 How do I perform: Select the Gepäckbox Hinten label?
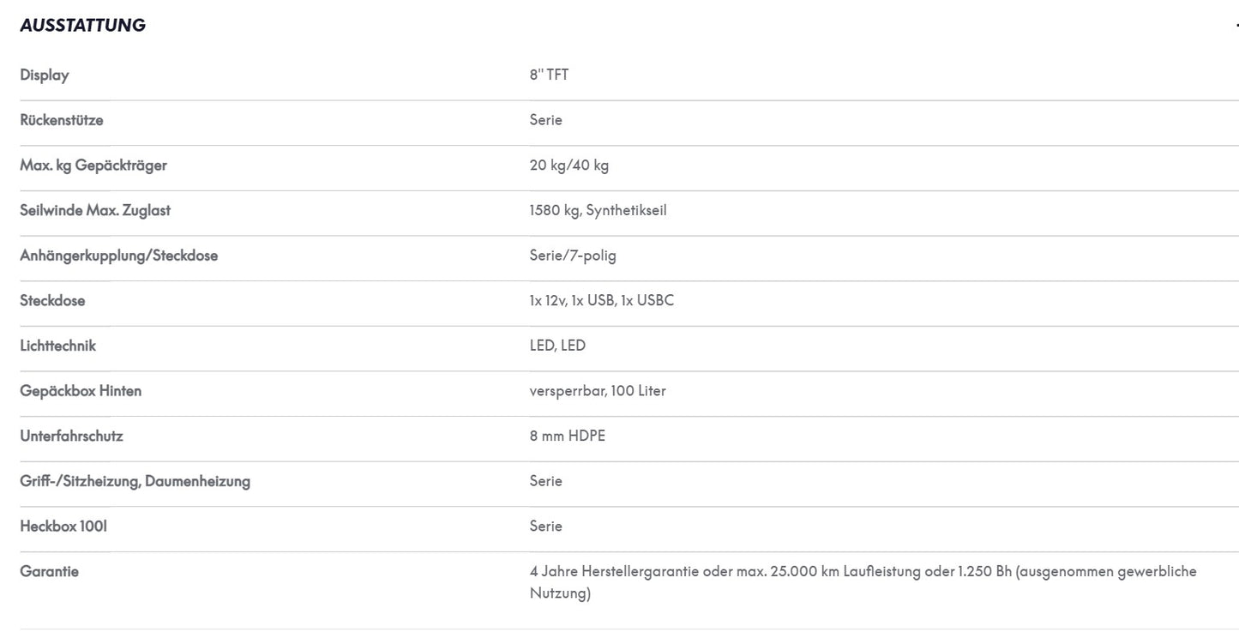[x=81, y=391]
